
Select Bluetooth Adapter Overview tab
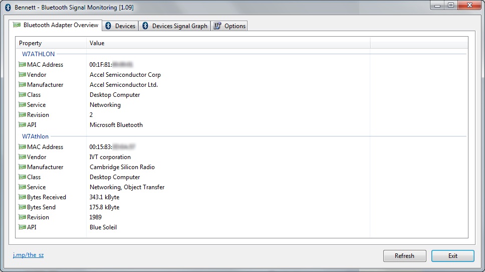click(x=56, y=25)
